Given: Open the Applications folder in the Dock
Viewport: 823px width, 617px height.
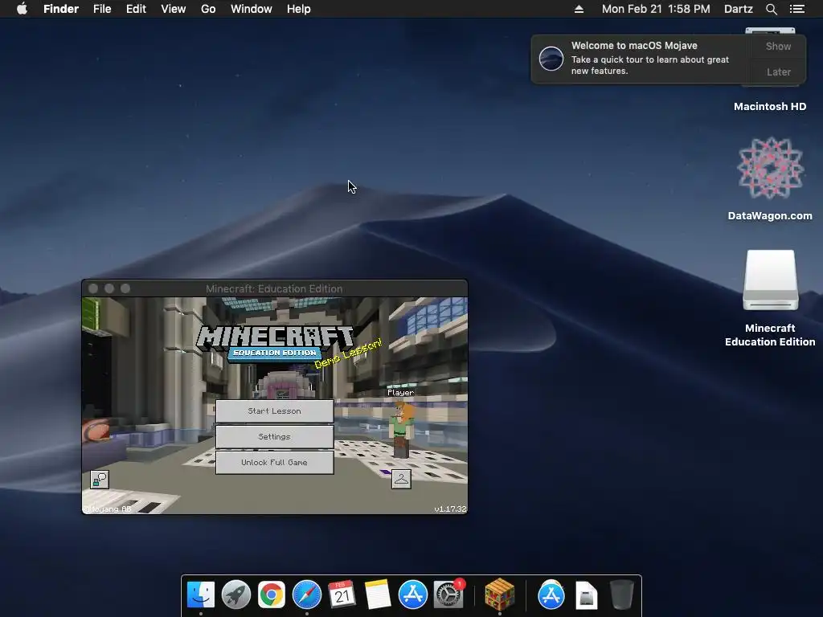Looking at the screenshot, I should 551,595.
